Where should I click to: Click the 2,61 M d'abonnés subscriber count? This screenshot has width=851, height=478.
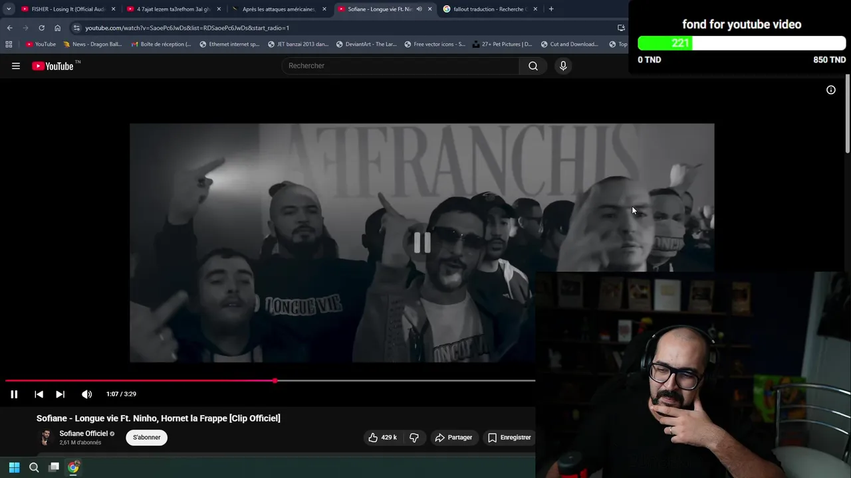tap(80, 443)
